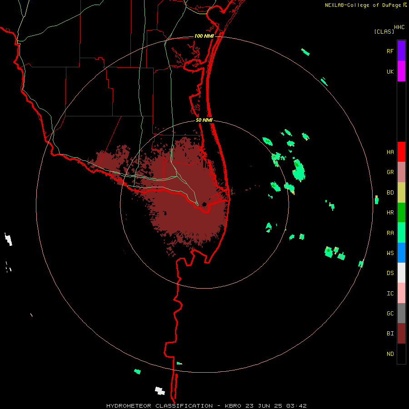The image size is (409, 409).
Task: Click the GC gray legend swatch
Action: 401,313
